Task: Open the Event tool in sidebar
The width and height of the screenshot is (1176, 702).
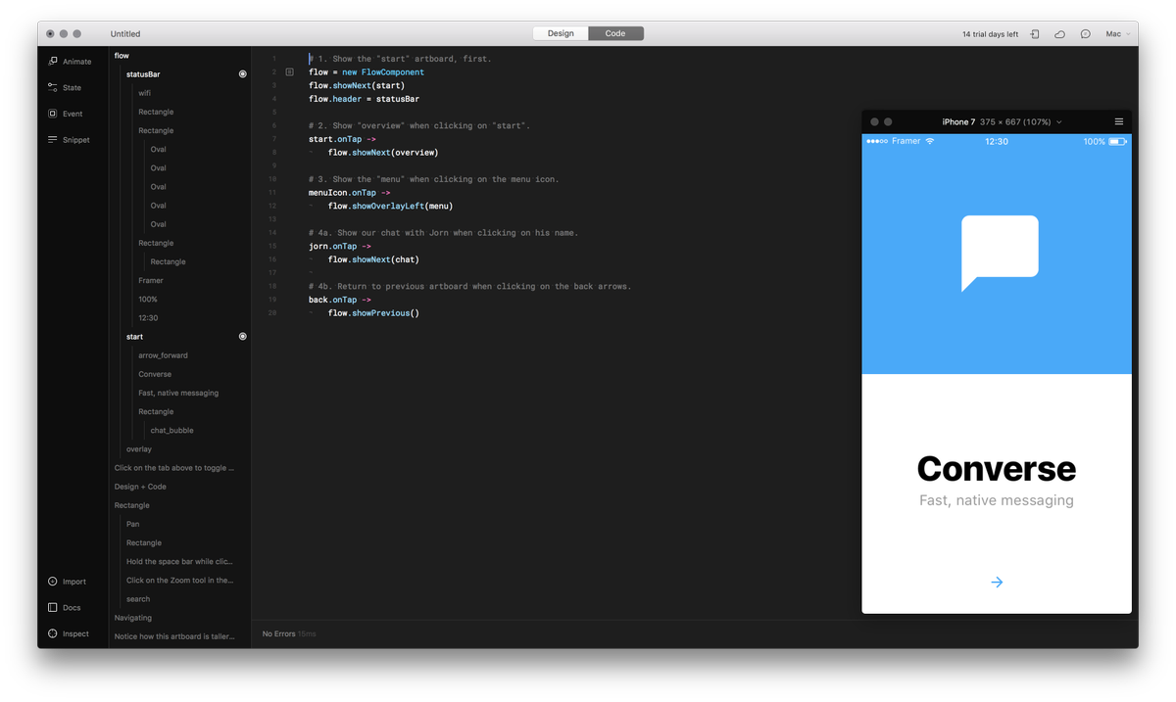Action: (66, 114)
